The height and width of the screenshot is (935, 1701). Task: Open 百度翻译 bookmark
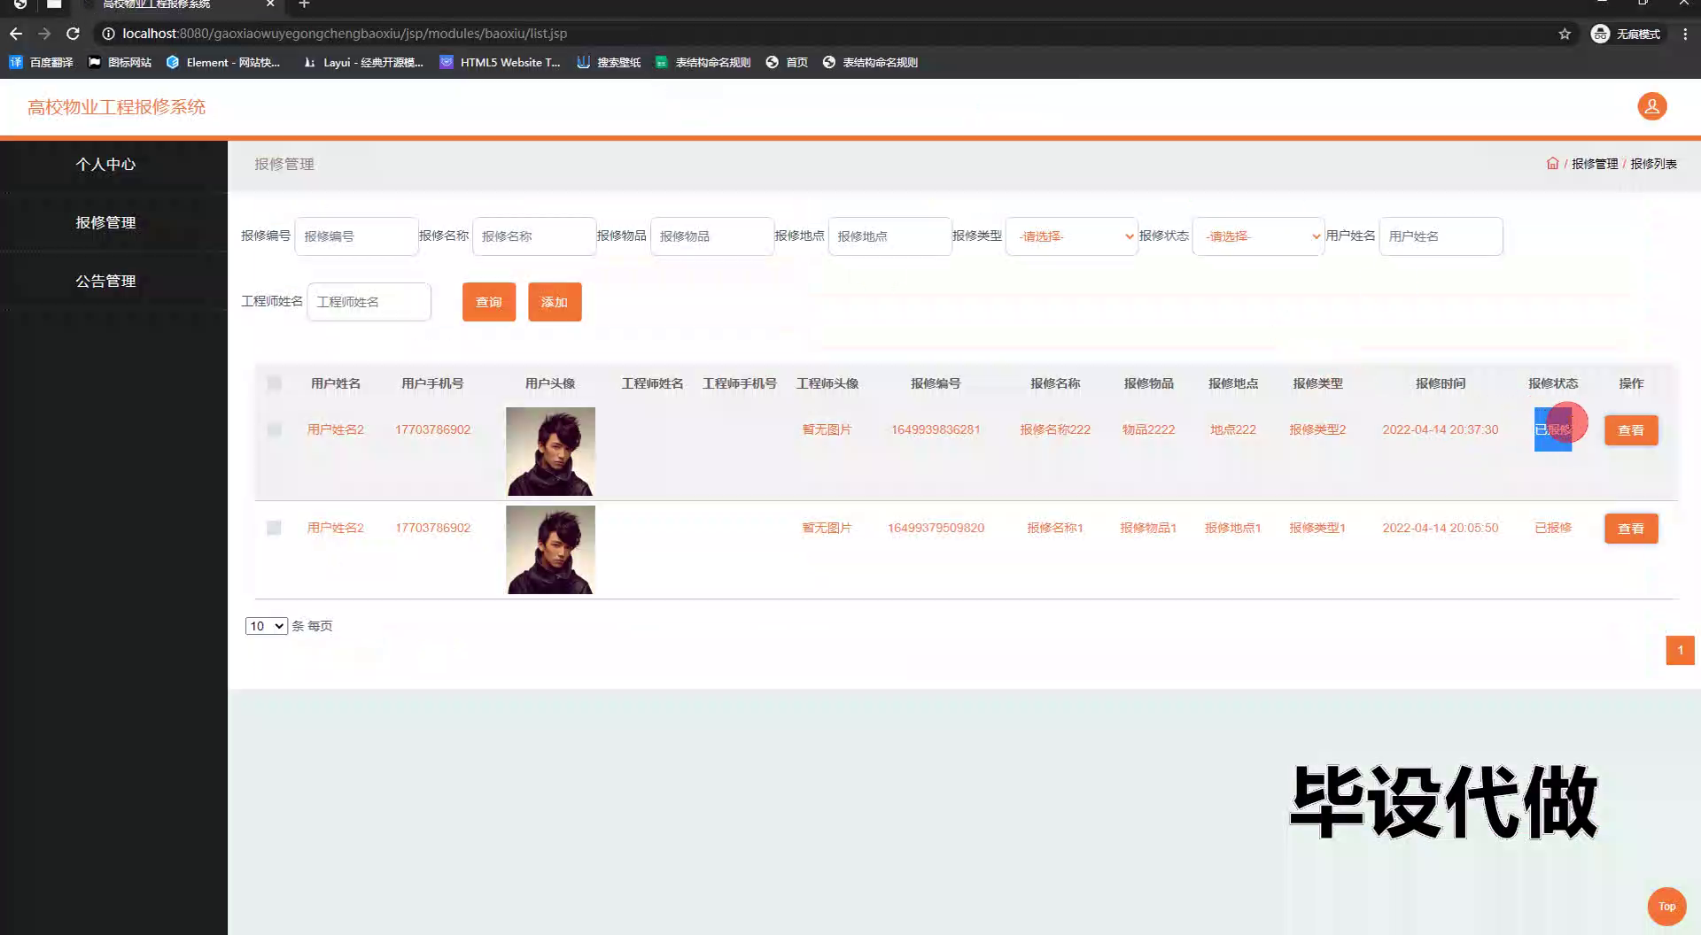(42, 62)
